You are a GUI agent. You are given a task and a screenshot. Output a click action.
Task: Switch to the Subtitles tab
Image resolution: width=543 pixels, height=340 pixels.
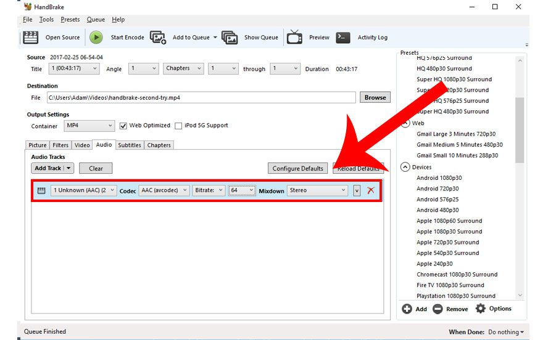coord(130,145)
